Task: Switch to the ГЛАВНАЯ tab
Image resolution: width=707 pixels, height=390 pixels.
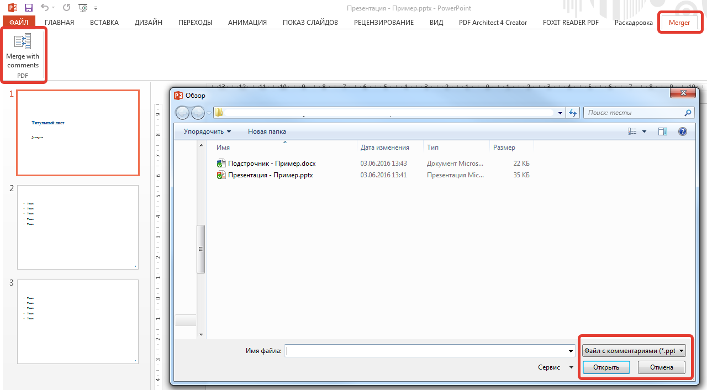Action: 59,23
